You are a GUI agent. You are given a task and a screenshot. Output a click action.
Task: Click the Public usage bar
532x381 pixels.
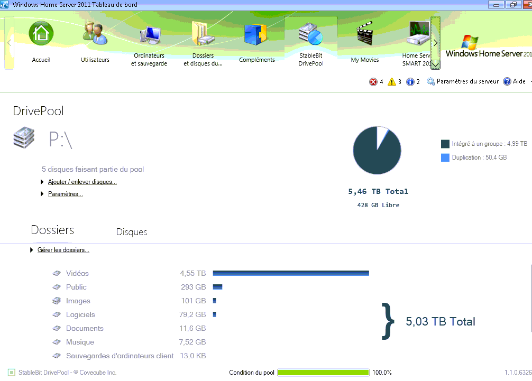[x=217, y=287]
